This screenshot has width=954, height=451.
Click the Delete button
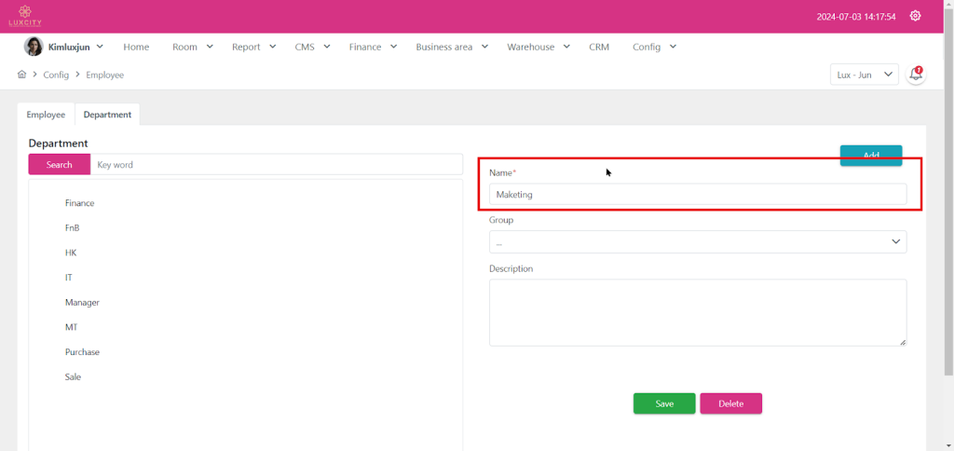(x=730, y=403)
